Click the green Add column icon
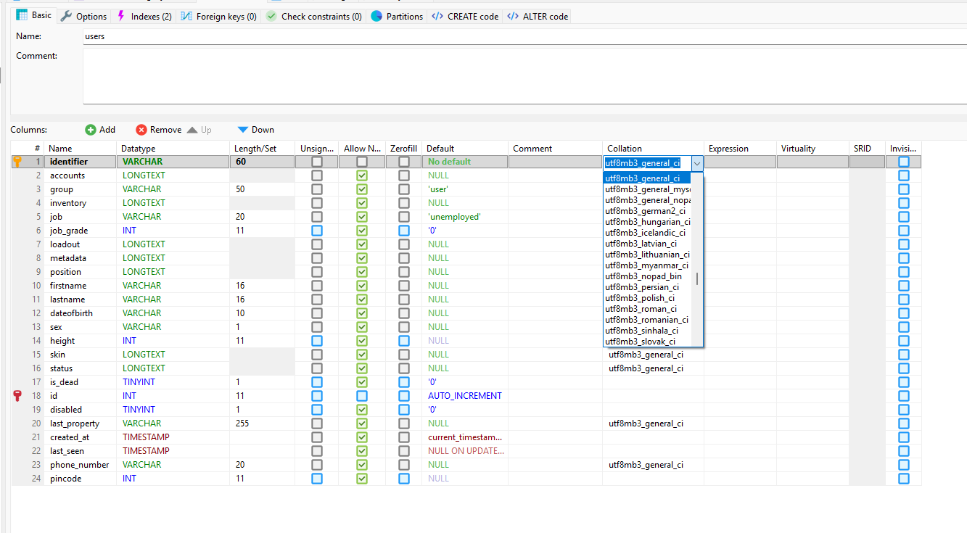This screenshot has height=533, width=967. tap(91, 130)
